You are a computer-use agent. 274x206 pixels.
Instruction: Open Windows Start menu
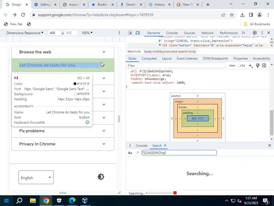tap(6, 201)
